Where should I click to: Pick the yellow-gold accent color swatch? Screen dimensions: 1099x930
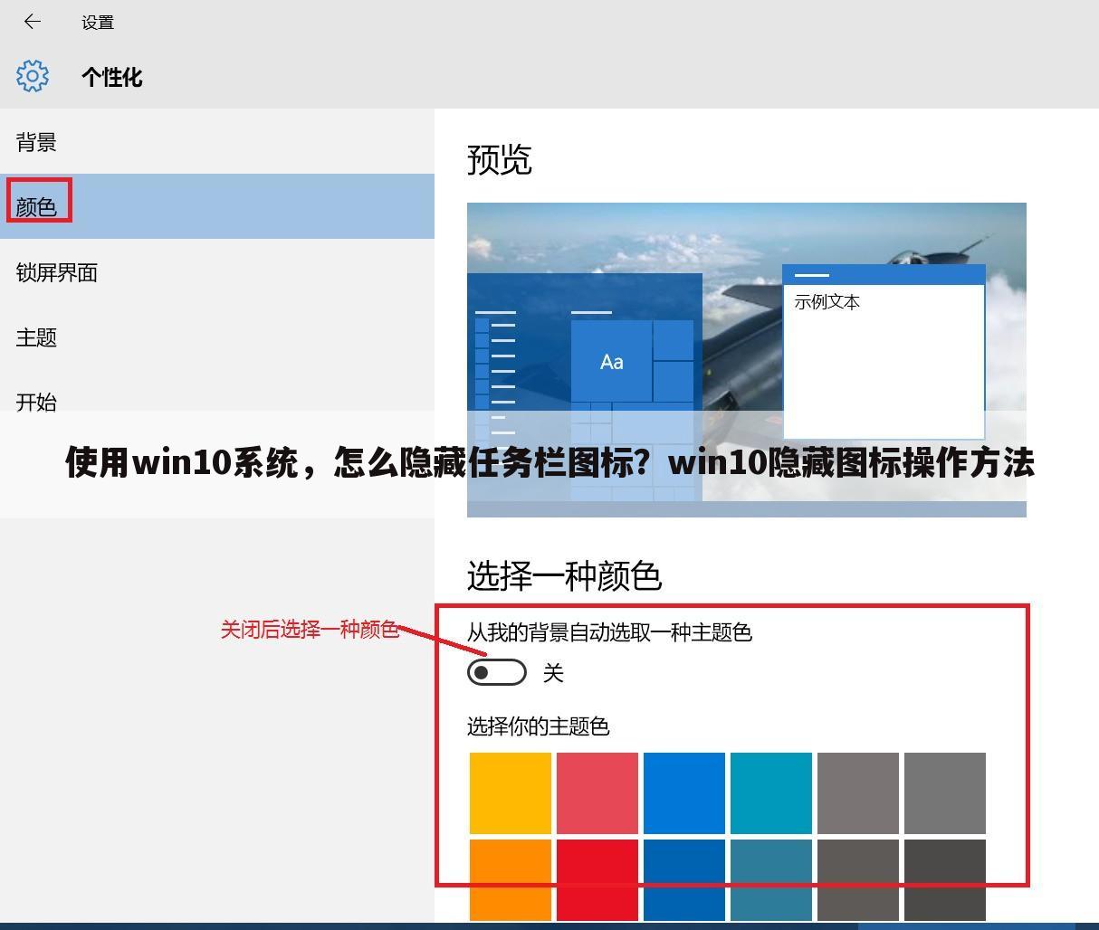pyautogui.click(x=511, y=793)
